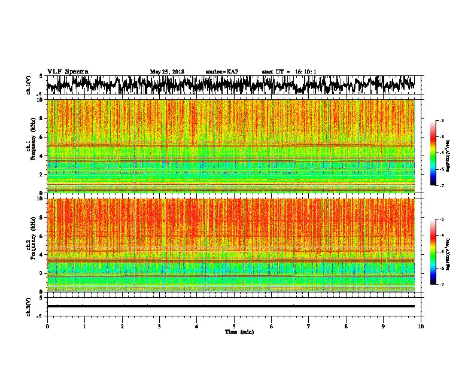Click the ch.1 "Frequency (kHz)" axis label
Screen dimensions: 474x366
point(33,139)
